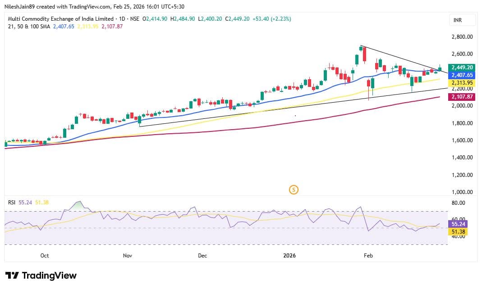
Task: Click the Nov label on time axis
Action: pos(128,256)
